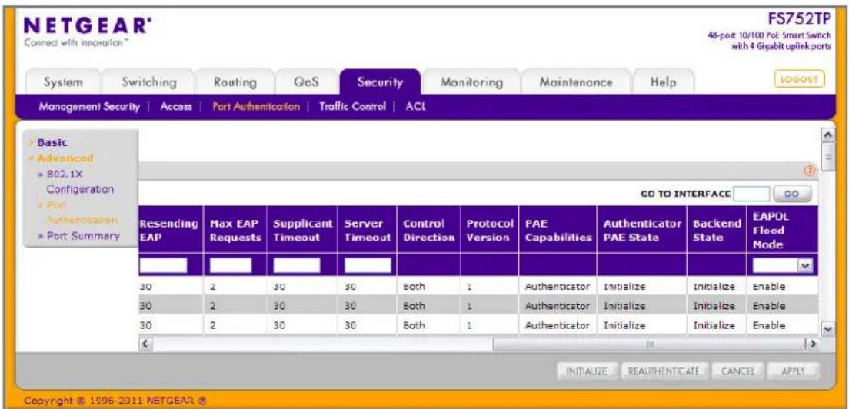Click the Server Timeout column header
The height and width of the screenshot is (409, 849).
coord(367,230)
